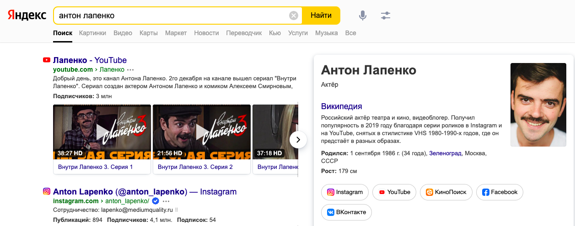This screenshot has width=575, height=226.
Task: Open КиноПоиск profile button
Action: (446, 192)
